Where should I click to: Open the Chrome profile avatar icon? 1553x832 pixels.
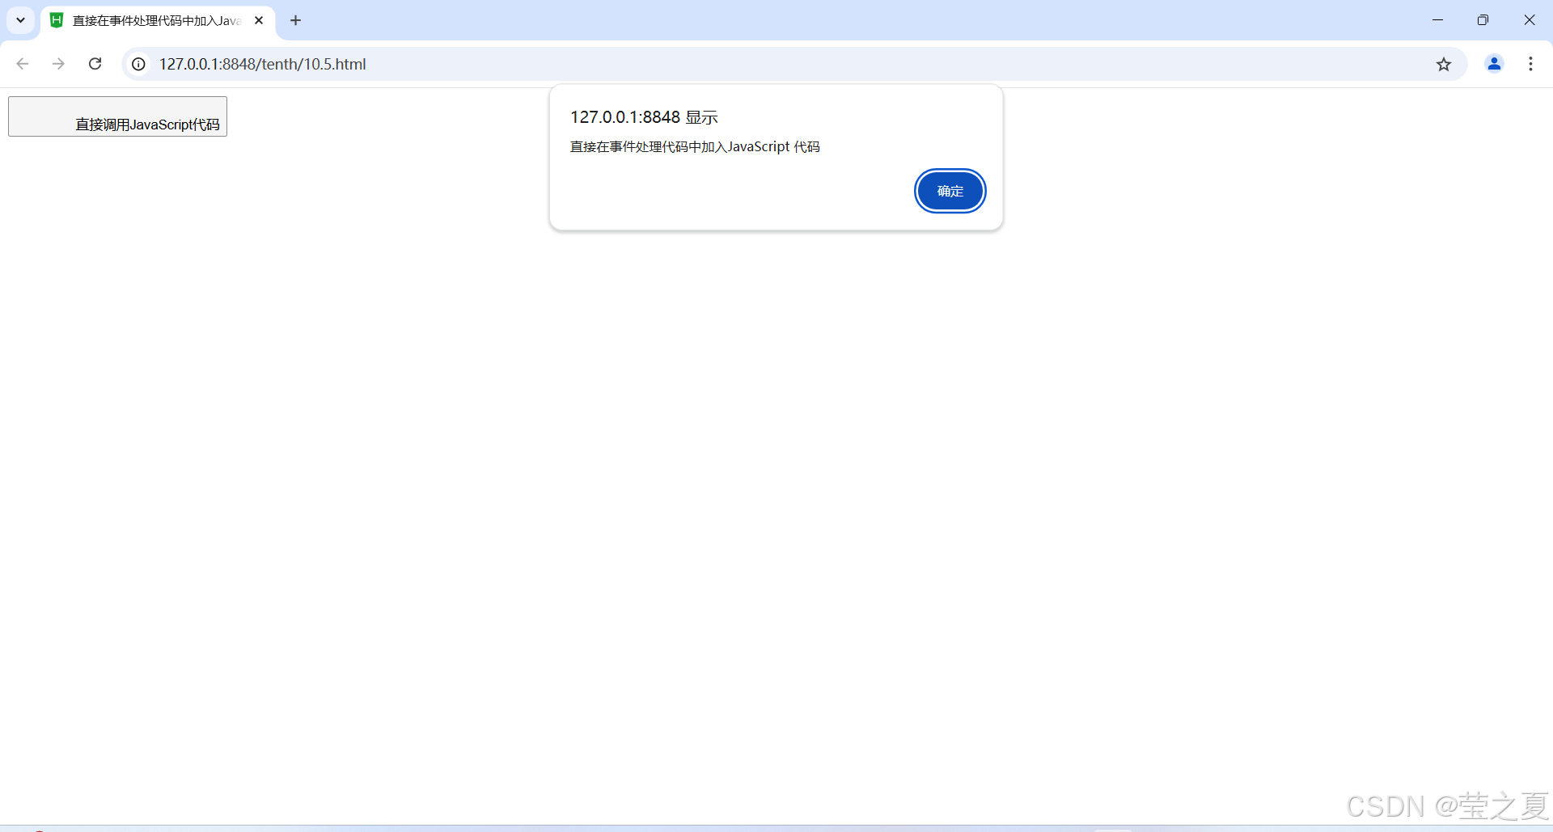pyautogui.click(x=1494, y=64)
